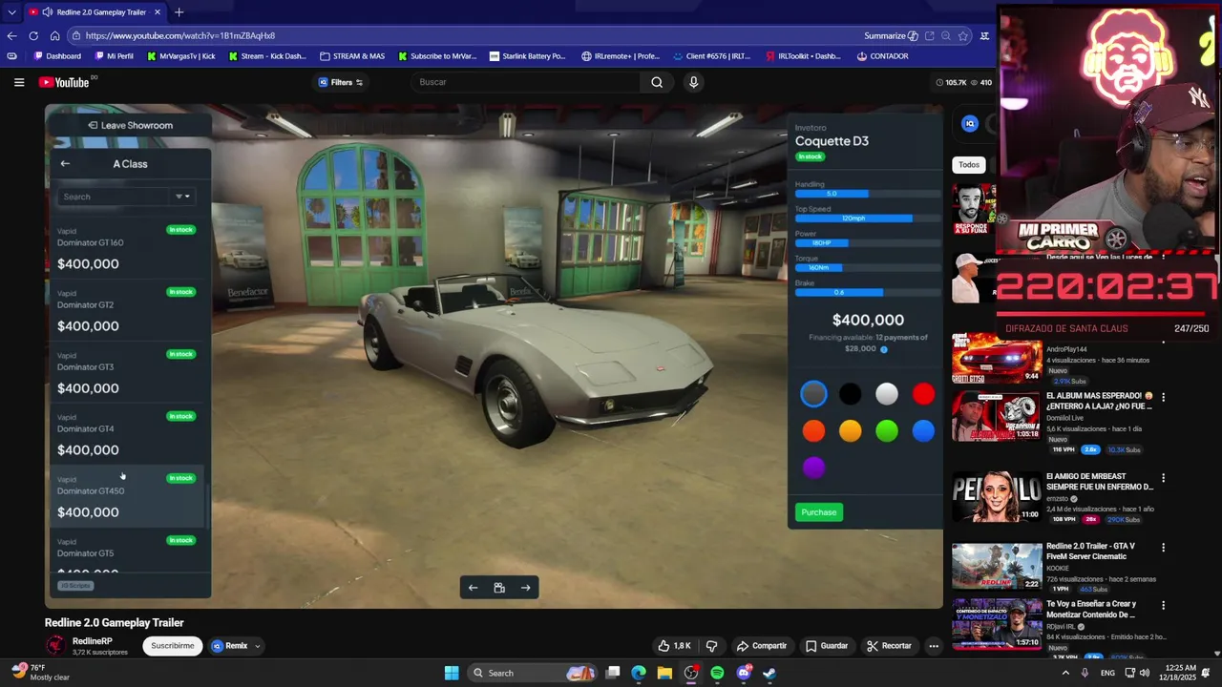Open options for EL AMIGO DE MRBEAST video
This screenshot has width=1222, height=687.
point(1163,477)
